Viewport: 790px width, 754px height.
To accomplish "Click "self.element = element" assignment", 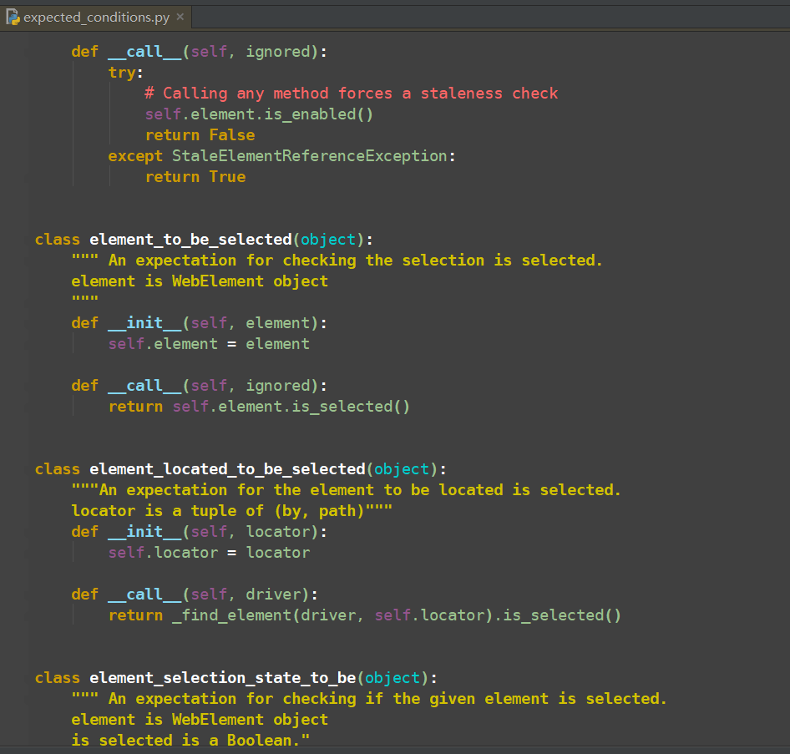I will (x=209, y=344).
